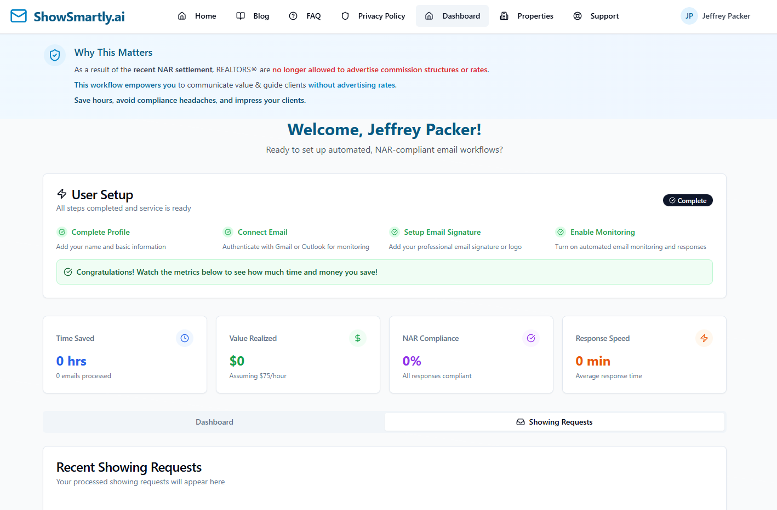Click the check icon in Congratulations banner

(x=68, y=272)
